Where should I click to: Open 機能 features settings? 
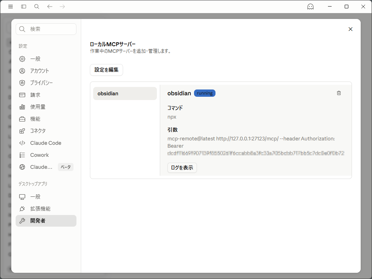click(46, 119)
